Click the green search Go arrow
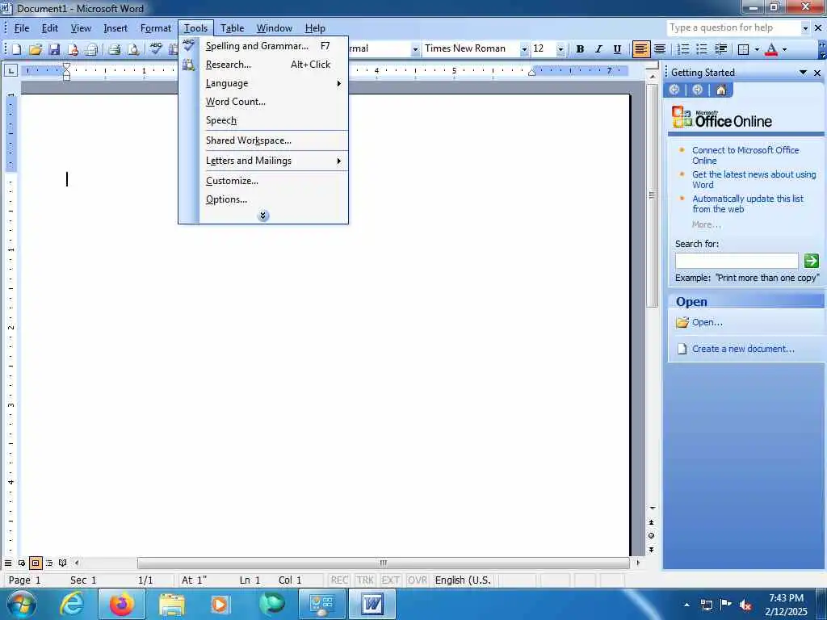827x620 pixels. pos(811,261)
